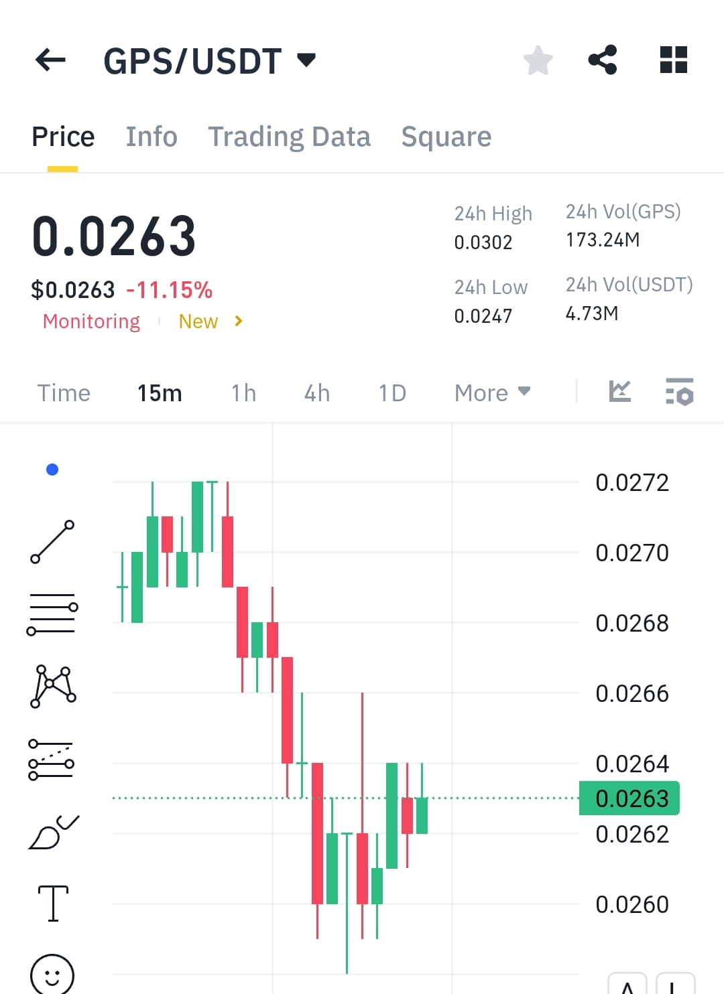Open the More timeframe dropdown
The image size is (724, 994).
point(493,393)
